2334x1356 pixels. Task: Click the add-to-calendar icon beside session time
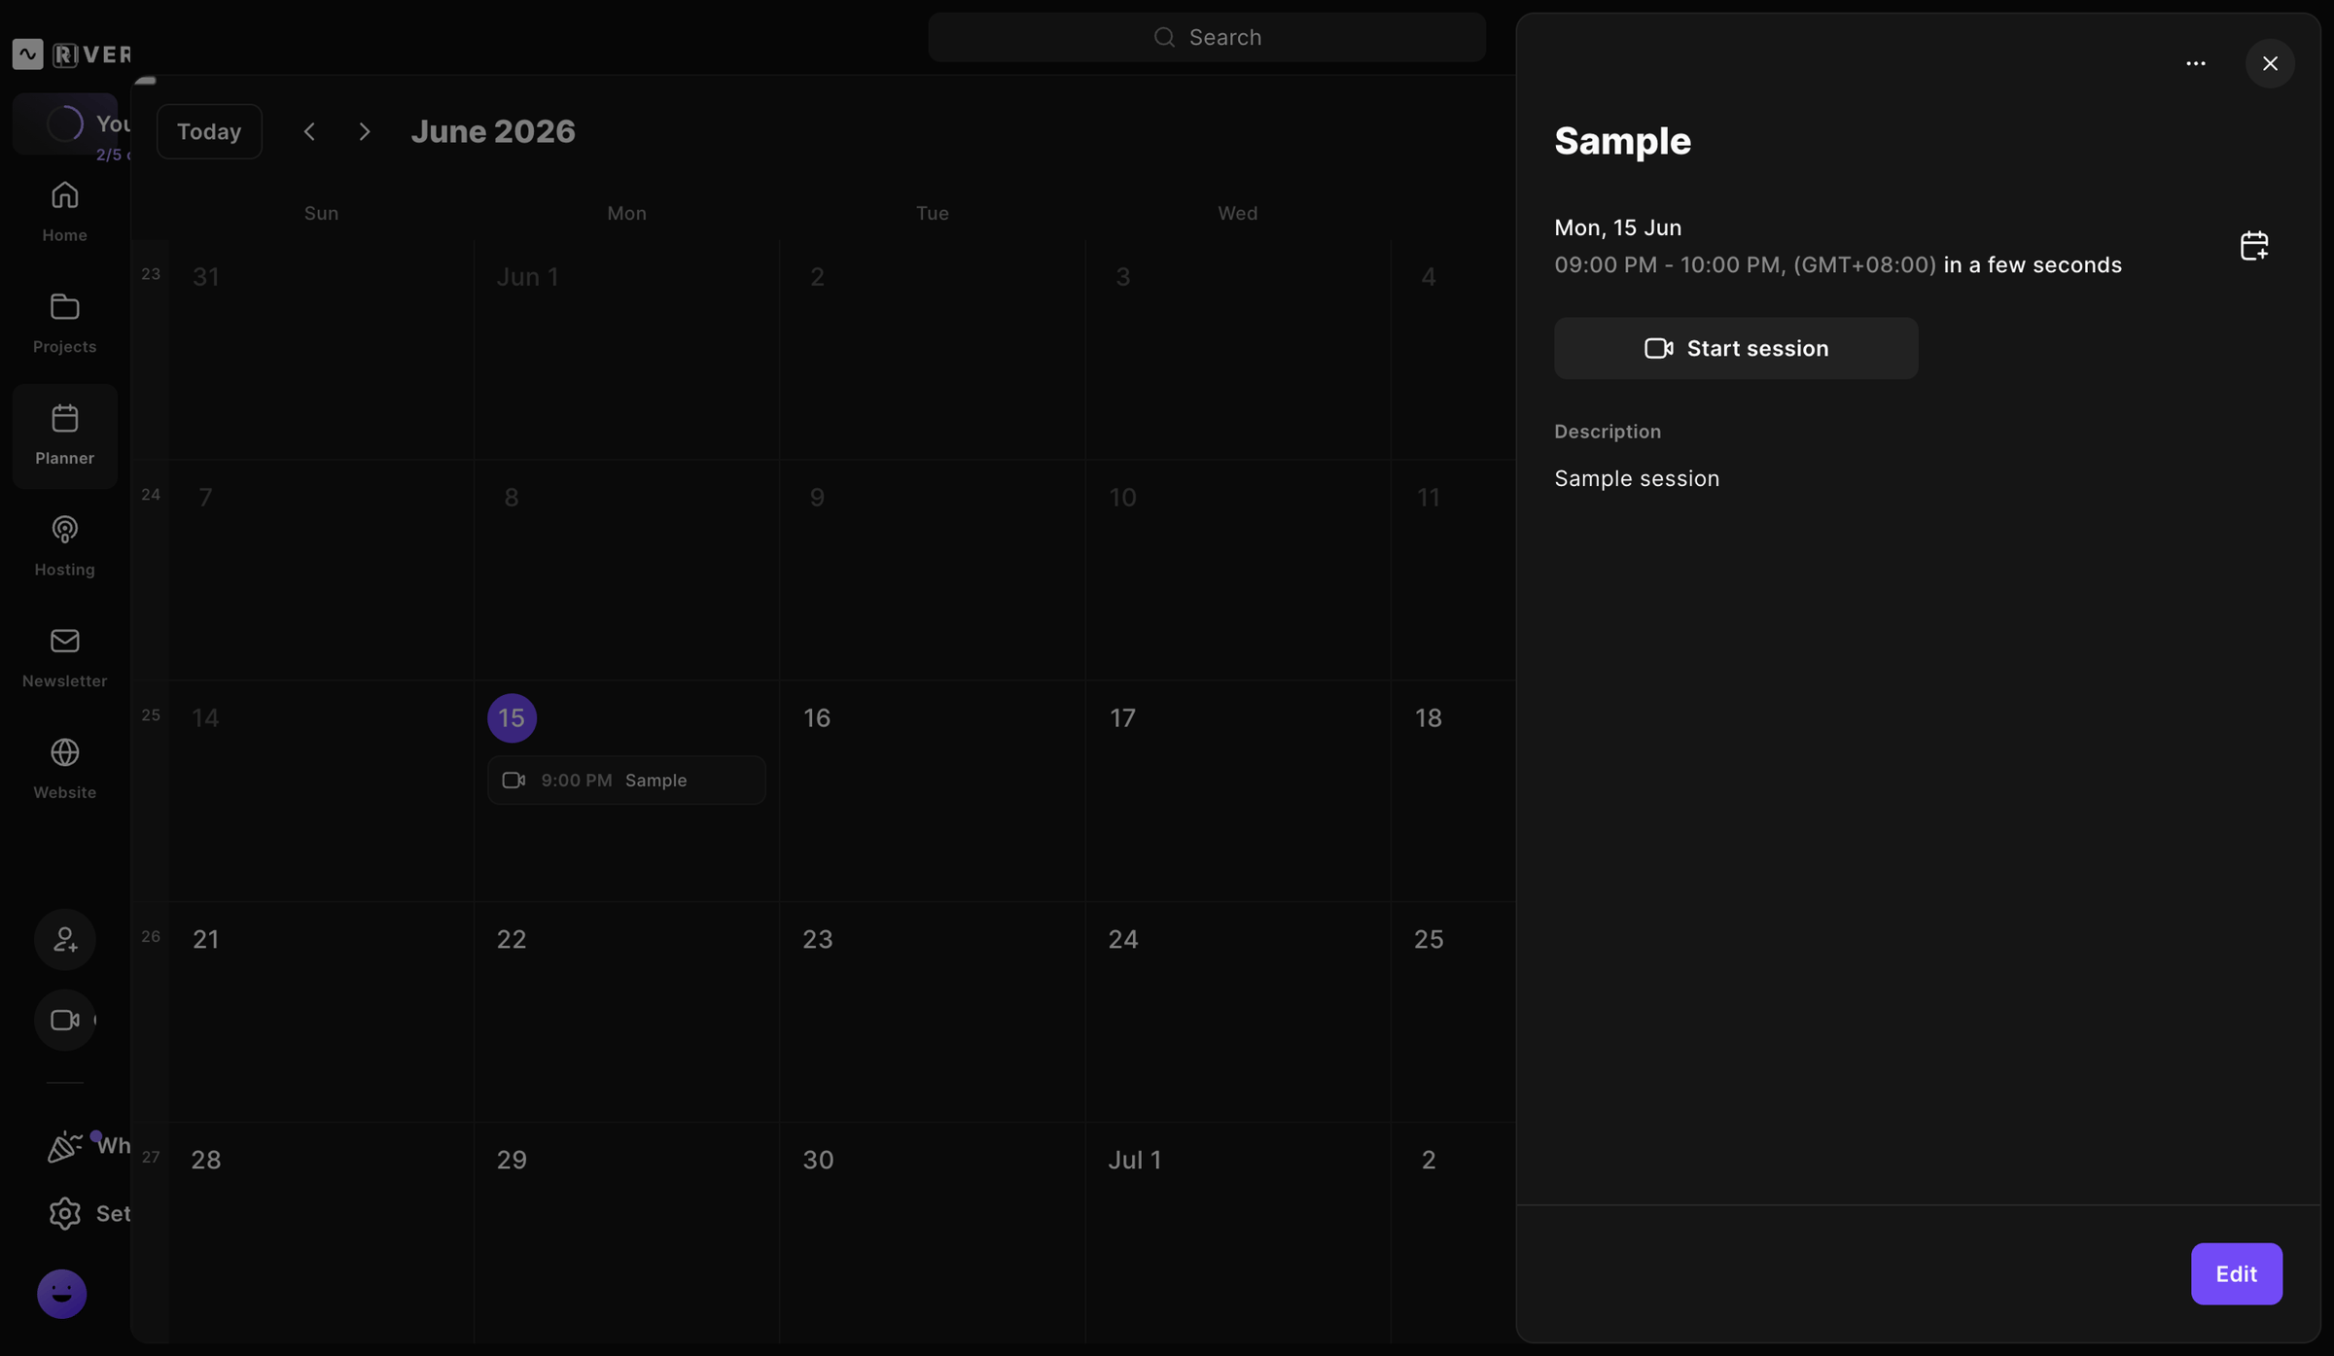[2254, 245]
